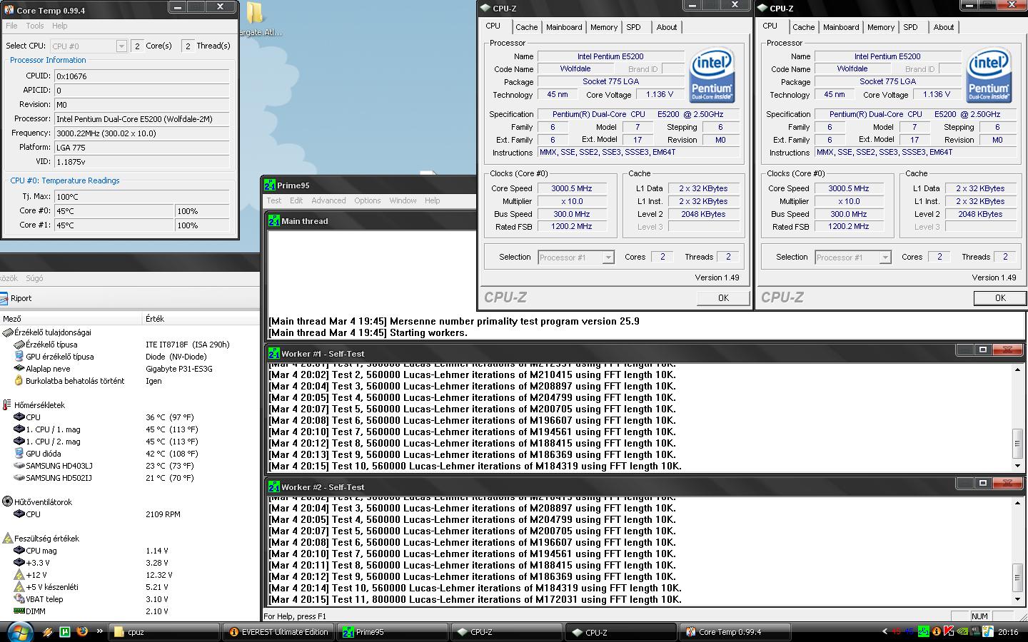Click the green µTorrent quick launch icon
Screen dimensions: 1028x642
point(65,632)
